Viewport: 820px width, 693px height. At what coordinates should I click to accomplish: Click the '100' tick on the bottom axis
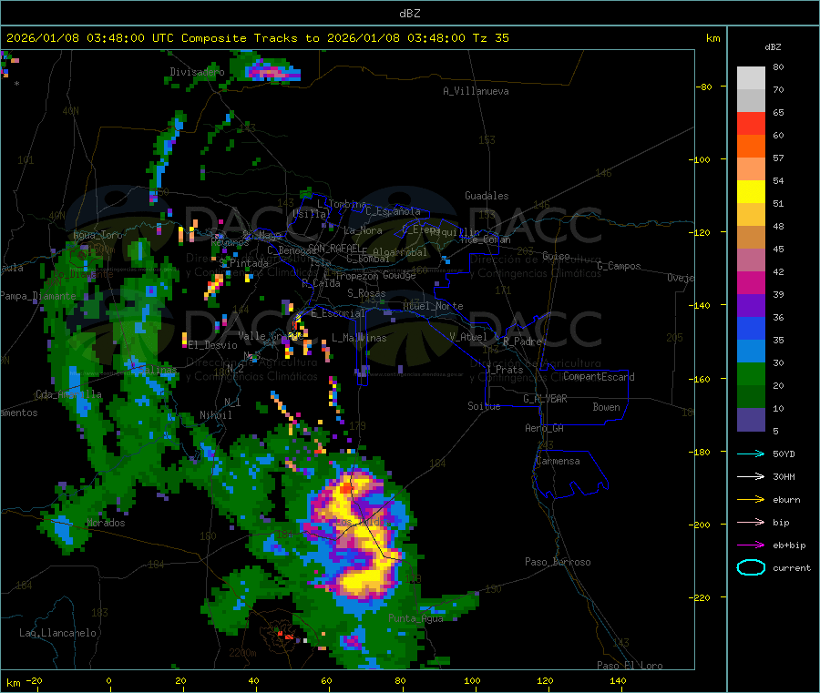click(472, 680)
